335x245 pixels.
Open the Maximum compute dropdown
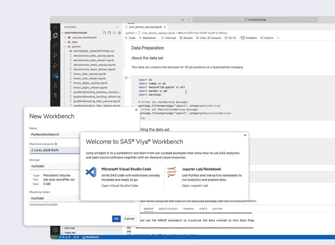(x=55, y=150)
